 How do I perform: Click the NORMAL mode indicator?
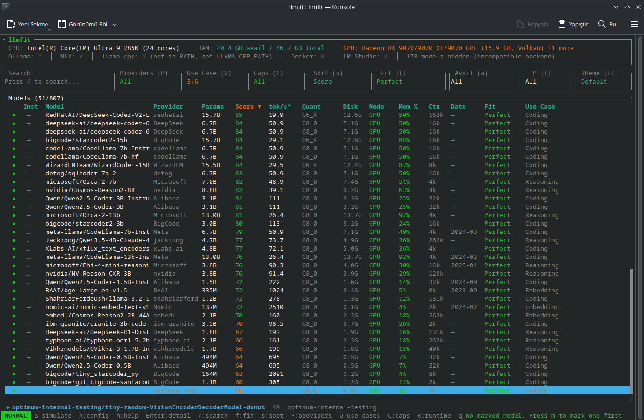[16, 416]
